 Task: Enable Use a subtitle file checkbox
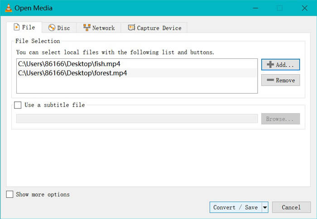[x=18, y=105]
